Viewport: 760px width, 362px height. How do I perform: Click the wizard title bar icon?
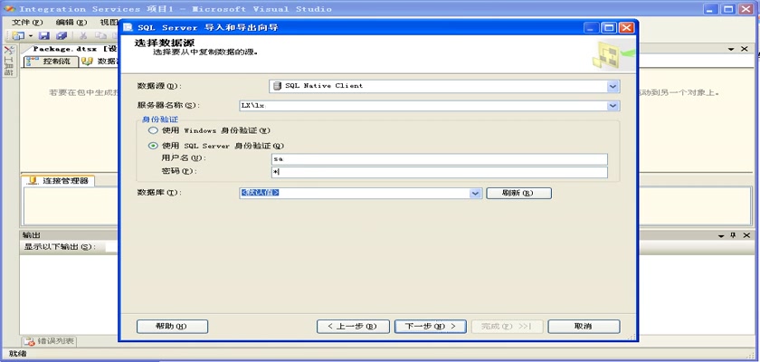pos(128,28)
